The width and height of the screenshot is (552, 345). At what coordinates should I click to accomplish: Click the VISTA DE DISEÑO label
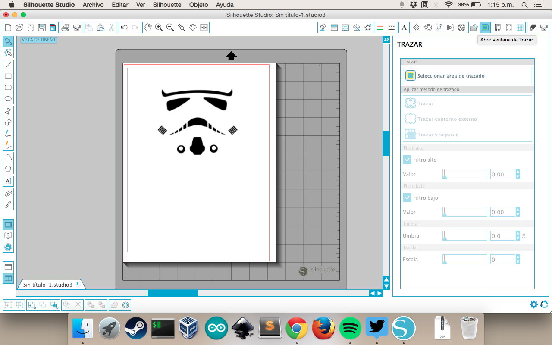point(39,40)
